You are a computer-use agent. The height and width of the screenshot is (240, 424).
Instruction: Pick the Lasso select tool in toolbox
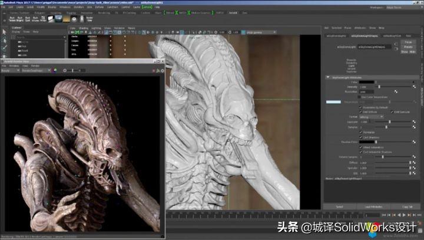[x=4, y=41]
